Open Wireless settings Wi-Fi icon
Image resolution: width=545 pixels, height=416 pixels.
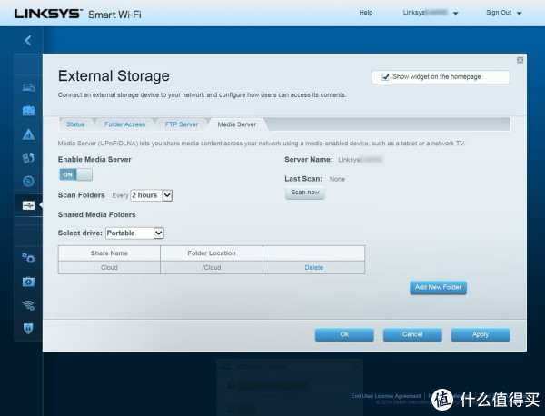(28, 305)
